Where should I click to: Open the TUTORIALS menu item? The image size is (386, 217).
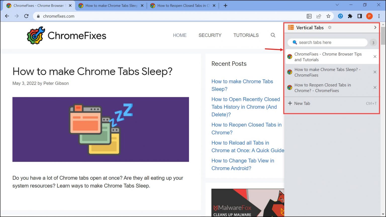point(246,35)
